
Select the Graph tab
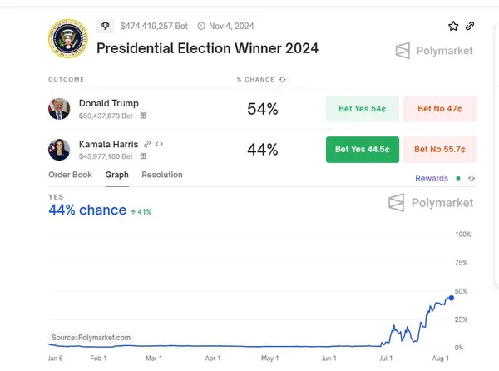116,175
